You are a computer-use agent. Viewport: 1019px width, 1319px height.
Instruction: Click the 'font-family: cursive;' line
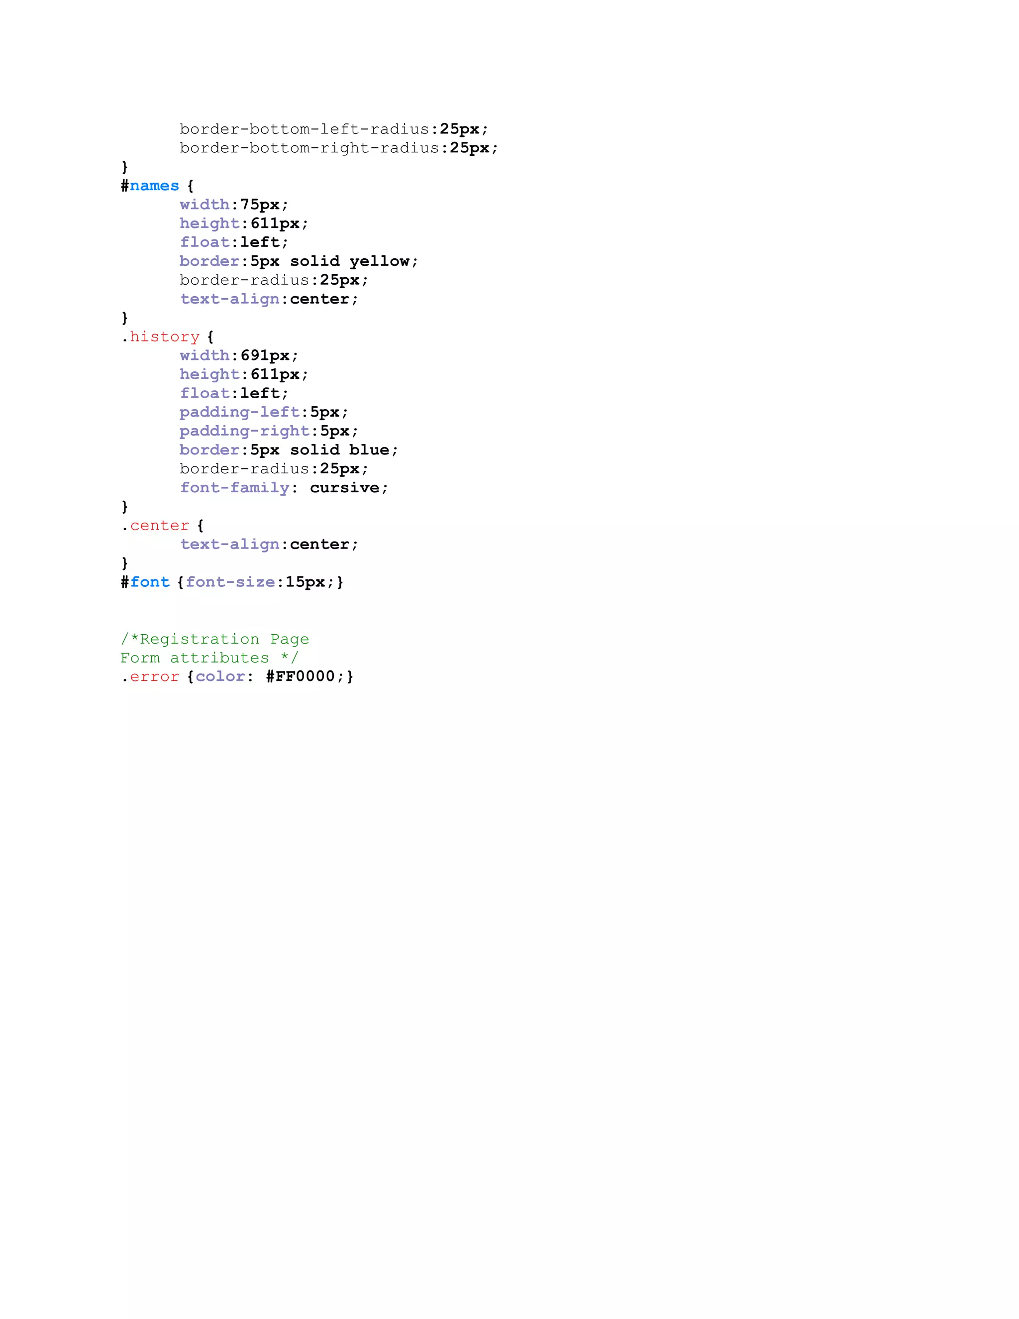tap(284, 488)
